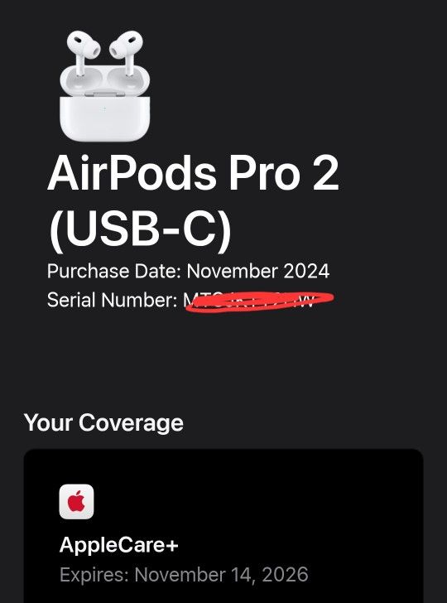The image size is (447, 603).
Task: Click the left AirPod earbud in product image
Action: 83,52
